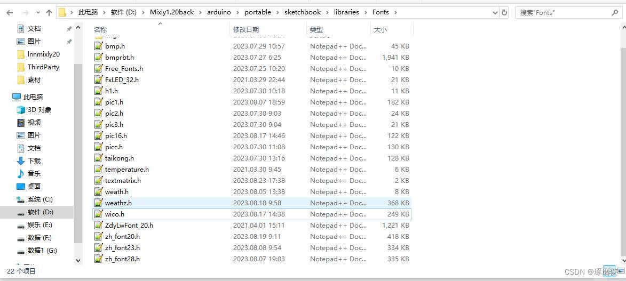Expand the chevron after the libraries breadcrumb
Screen dimensions: 626x281
(366, 12)
